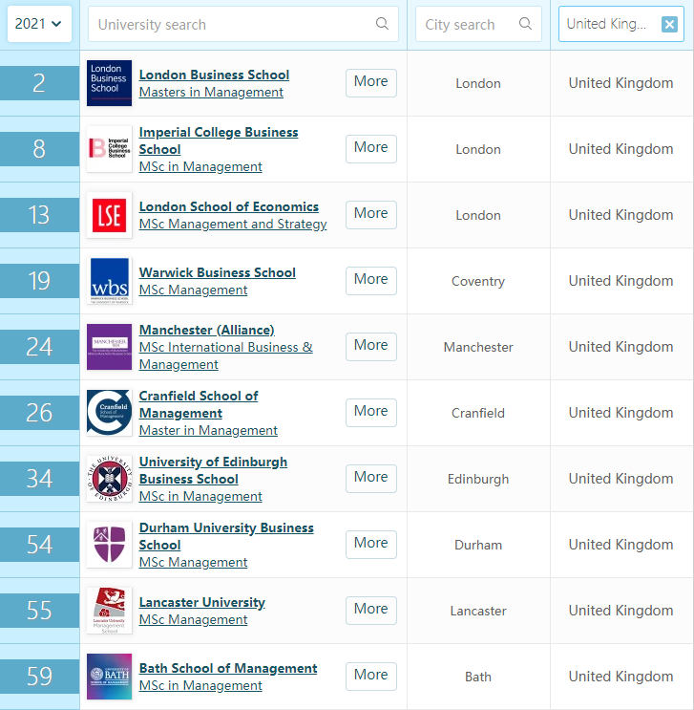Click More for Manchester (Alliance)
This screenshot has height=710, width=694.
(x=371, y=347)
